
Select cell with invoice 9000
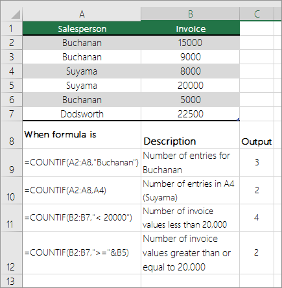pyautogui.click(x=190, y=57)
